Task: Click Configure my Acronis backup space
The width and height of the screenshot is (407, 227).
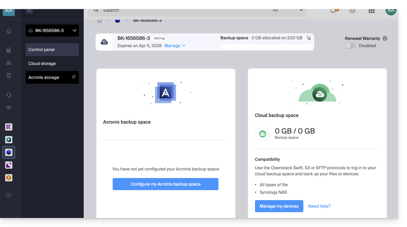Action: pyautogui.click(x=165, y=184)
